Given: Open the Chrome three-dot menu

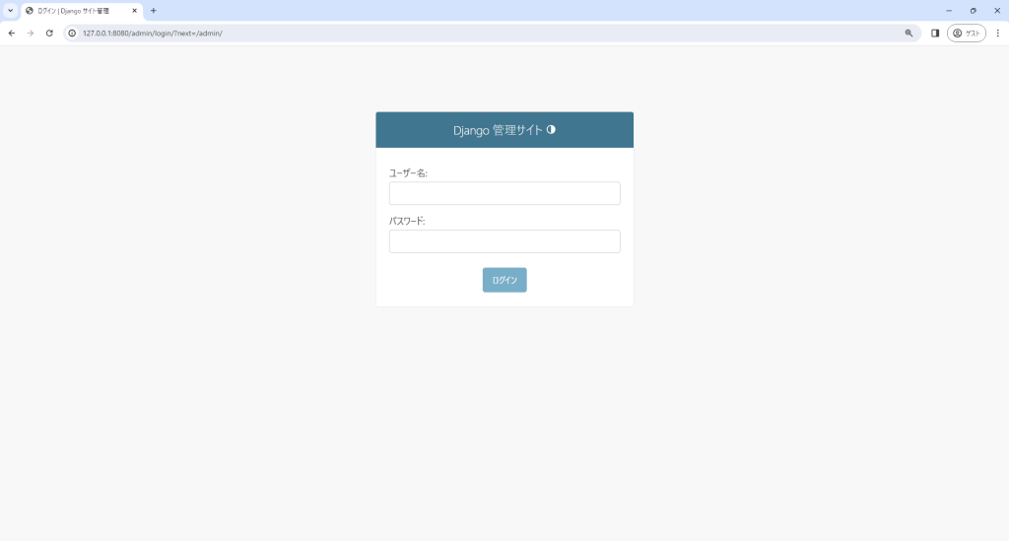Looking at the screenshot, I should point(997,33).
